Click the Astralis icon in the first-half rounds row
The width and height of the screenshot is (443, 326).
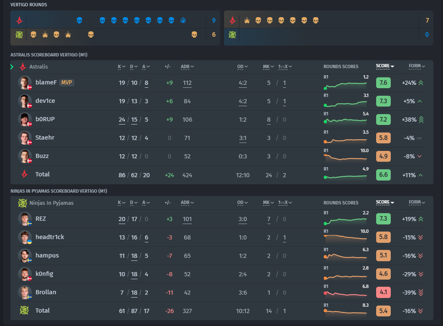click(19, 20)
